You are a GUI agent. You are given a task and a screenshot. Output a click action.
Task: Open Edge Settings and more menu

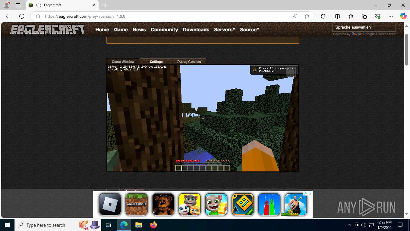[x=391, y=16]
